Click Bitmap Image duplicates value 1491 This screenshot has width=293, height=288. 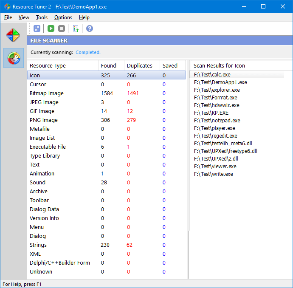pyautogui.click(x=132, y=93)
